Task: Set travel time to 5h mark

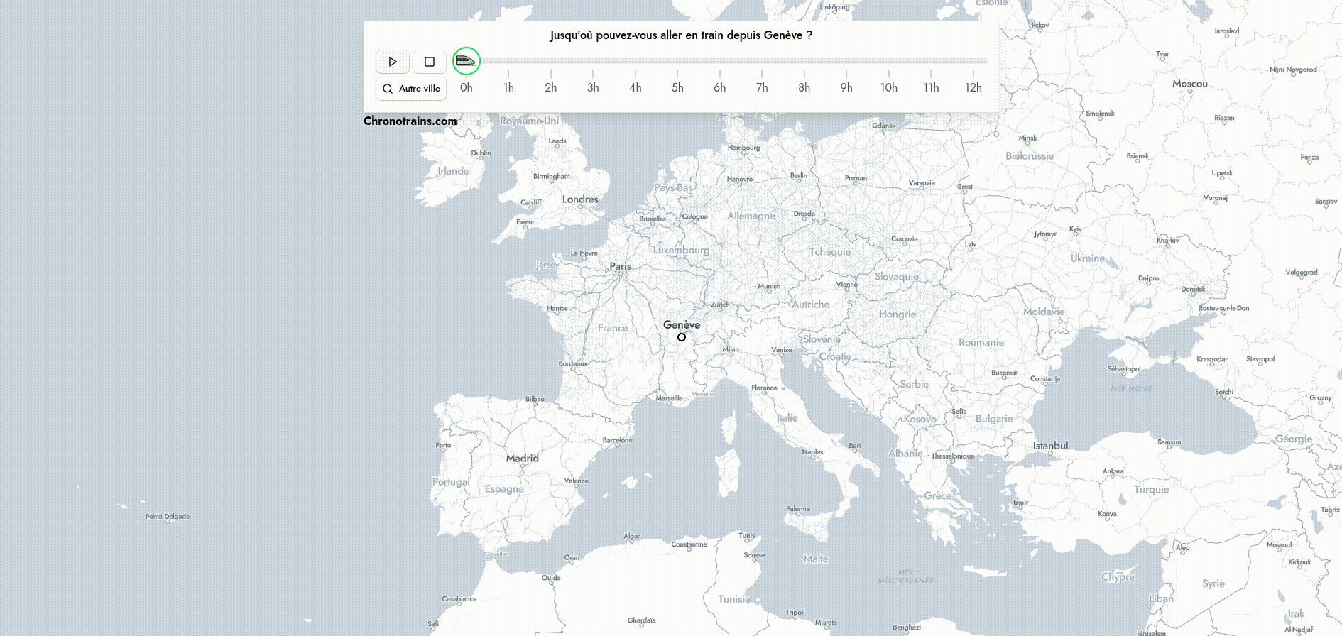Action: [x=677, y=87]
